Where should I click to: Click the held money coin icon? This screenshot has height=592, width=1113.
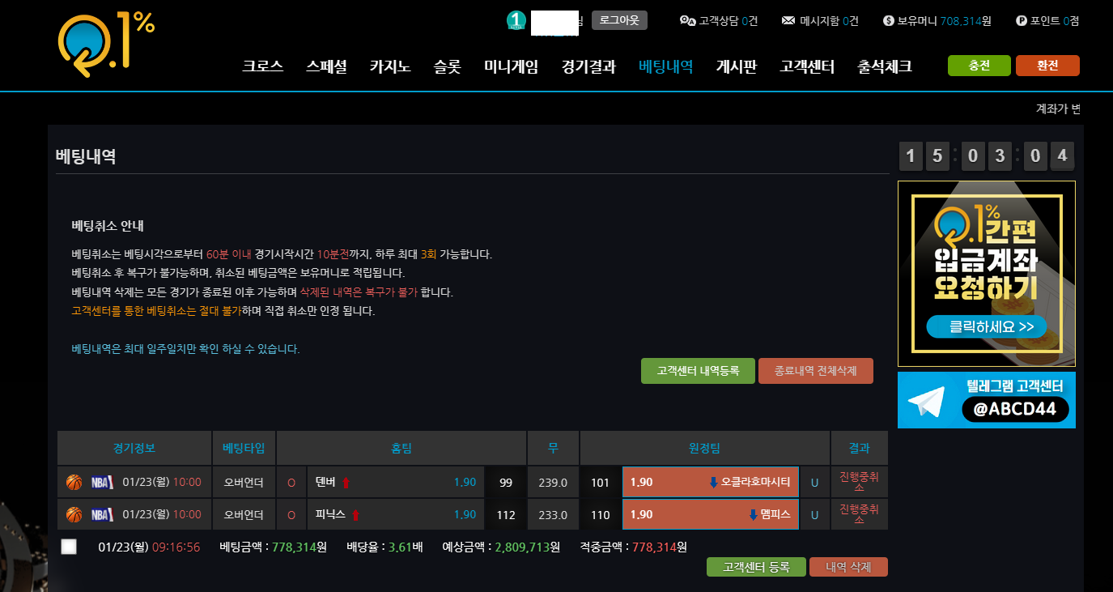889,21
